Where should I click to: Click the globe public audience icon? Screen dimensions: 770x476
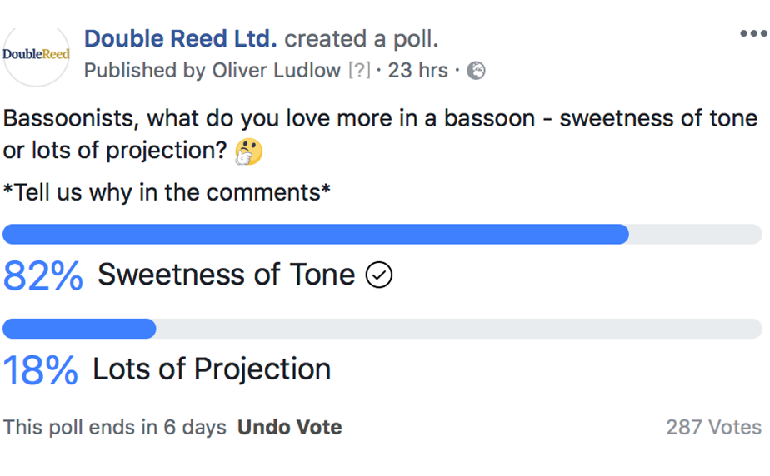pyautogui.click(x=476, y=71)
